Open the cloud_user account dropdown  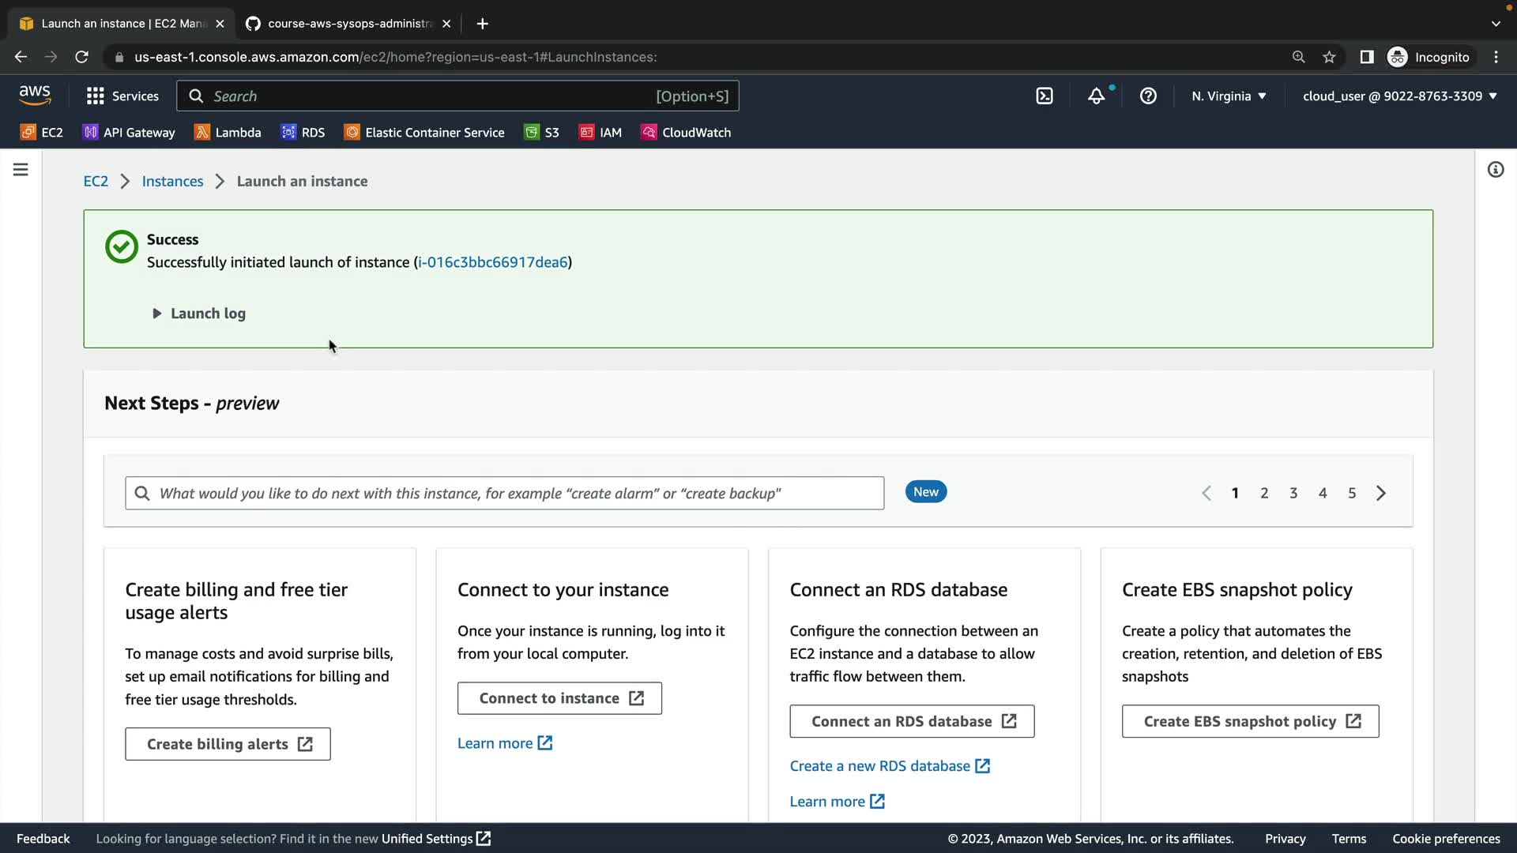coord(1399,96)
